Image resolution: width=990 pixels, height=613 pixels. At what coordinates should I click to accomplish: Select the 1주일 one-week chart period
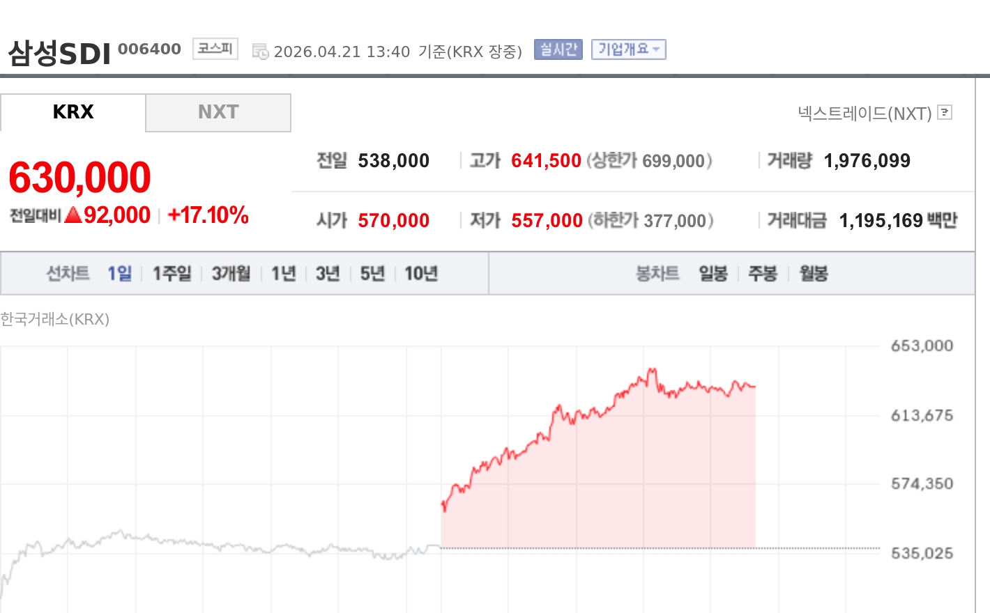pyautogui.click(x=171, y=274)
